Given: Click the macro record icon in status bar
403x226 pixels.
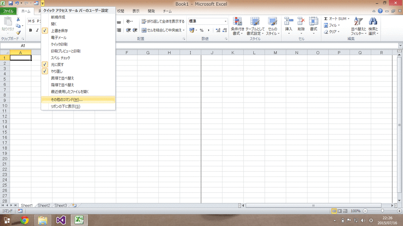Looking at the screenshot, I should click(20, 211).
